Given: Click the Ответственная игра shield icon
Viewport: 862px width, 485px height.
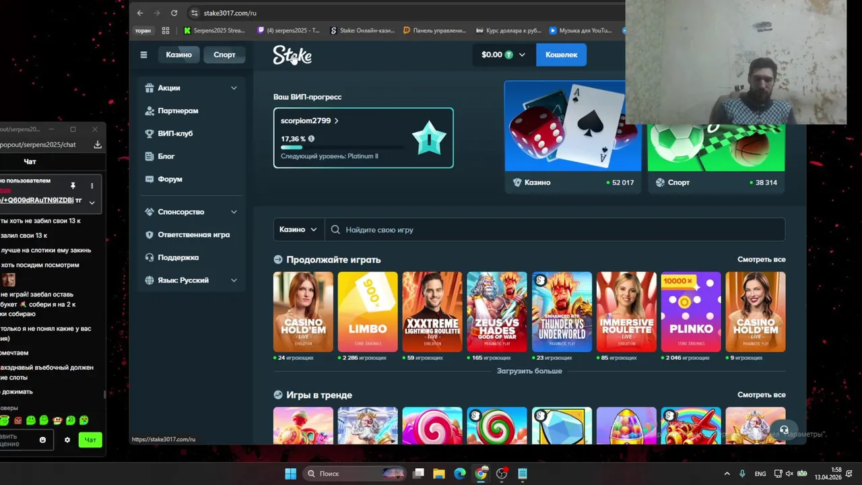Looking at the screenshot, I should click(x=150, y=234).
